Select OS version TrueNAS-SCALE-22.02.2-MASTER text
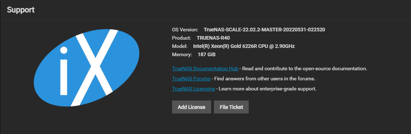The width and height of the screenshot is (411, 134). [x=264, y=30]
